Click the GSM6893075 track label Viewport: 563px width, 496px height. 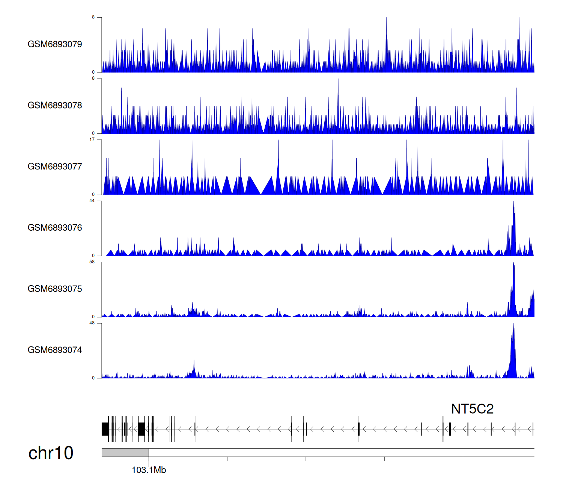pyautogui.click(x=55, y=289)
